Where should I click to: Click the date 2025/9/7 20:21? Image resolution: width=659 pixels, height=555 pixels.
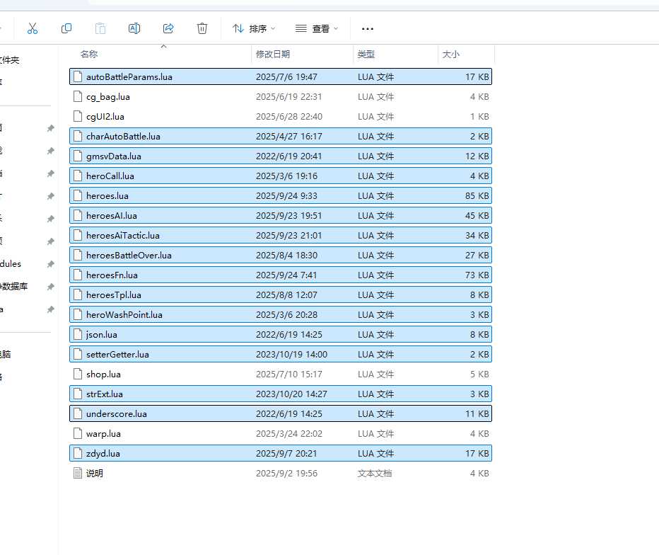[x=286, y=453]
